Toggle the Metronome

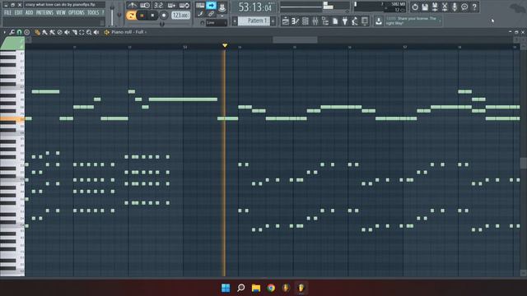pos(132,6)
